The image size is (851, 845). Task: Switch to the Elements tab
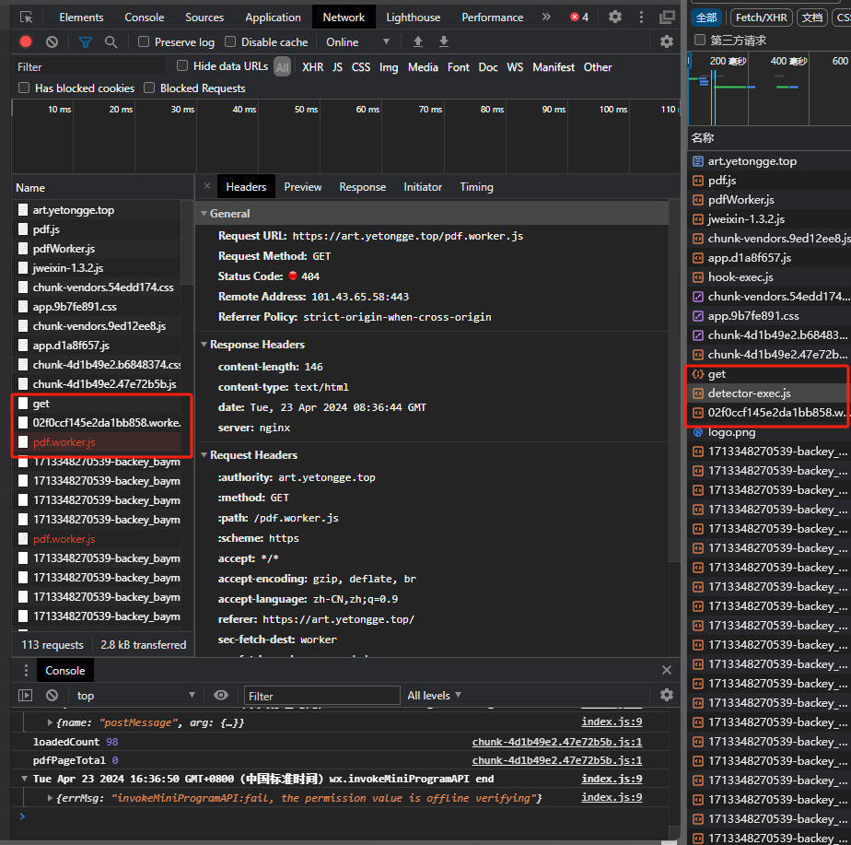pyautogui.click(x=81, y=18)
